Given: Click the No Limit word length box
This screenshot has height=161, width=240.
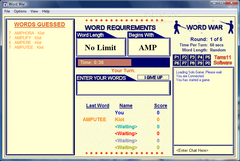Looking at the screenshot, I should tap(101, 47).
